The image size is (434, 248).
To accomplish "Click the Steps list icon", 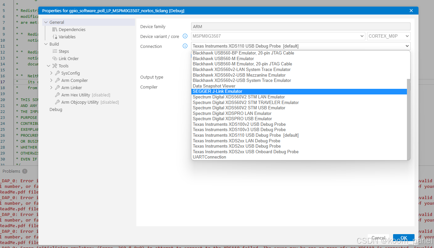I will pyautogui.click(x=55, y=52).
